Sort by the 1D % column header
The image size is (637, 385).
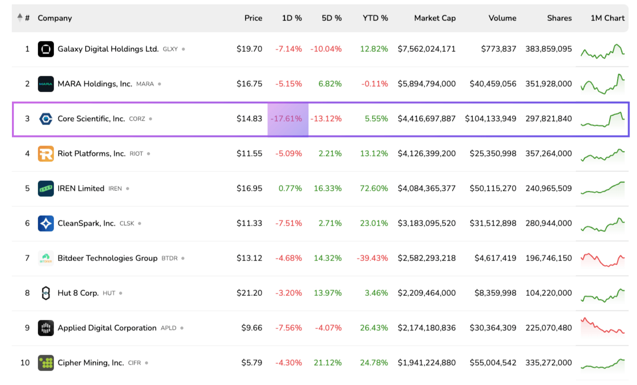pos(291,18)
